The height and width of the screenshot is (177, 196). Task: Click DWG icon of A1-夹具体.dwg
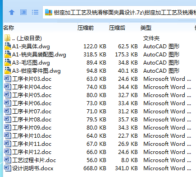tap(8, 46)
